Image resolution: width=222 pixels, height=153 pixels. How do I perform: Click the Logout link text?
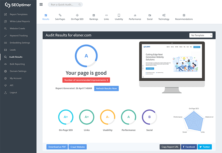(x=13, y=92)
